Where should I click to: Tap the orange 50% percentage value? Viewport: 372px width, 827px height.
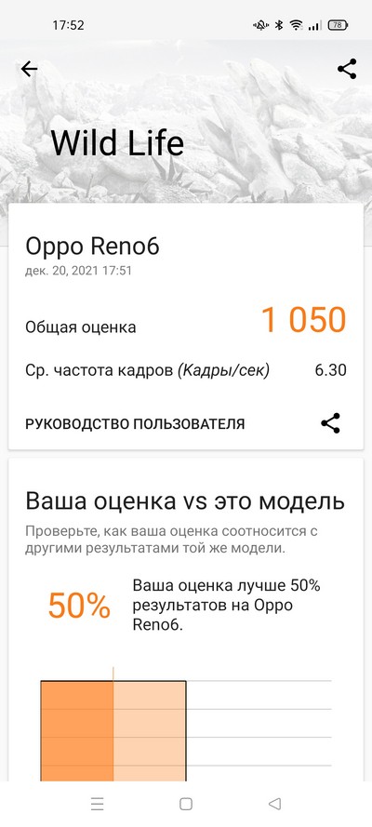click(x=80, y=606)
